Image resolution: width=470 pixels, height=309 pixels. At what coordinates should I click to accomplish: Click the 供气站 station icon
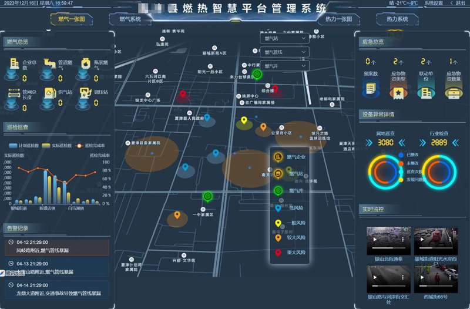click(x=50, y=93)
